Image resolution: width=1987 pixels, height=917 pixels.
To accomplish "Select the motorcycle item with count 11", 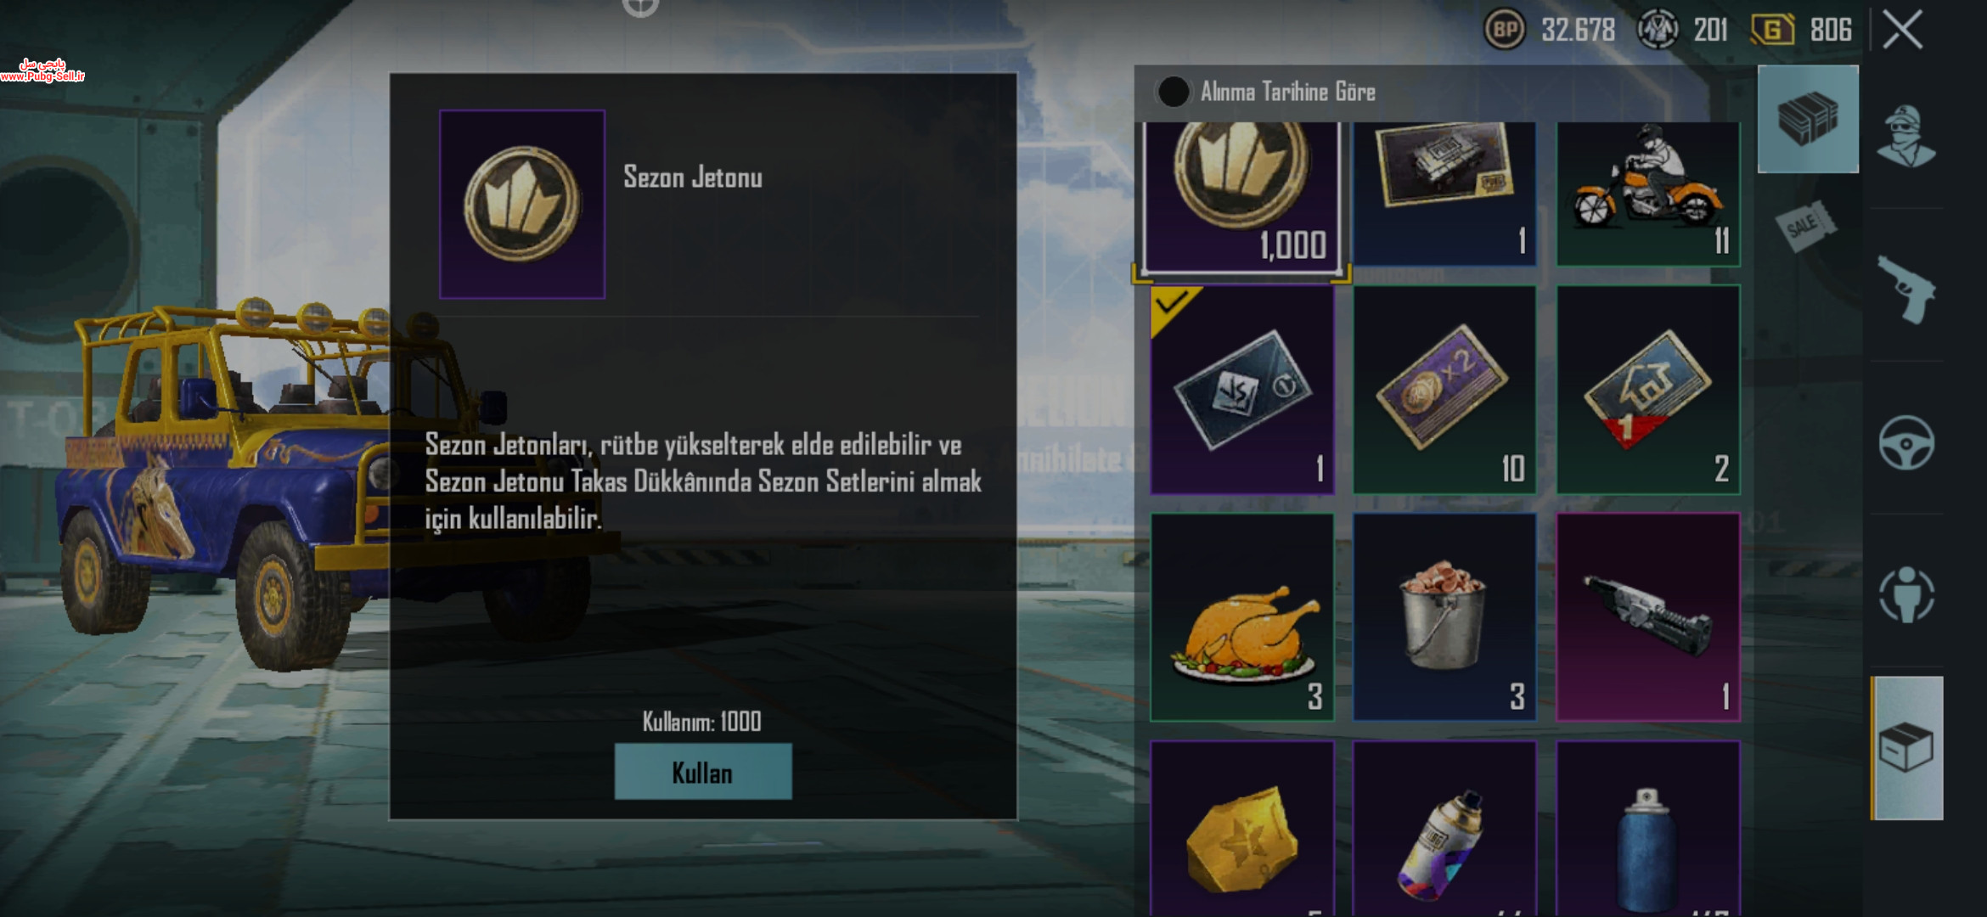I will (x=1648, y=194).
